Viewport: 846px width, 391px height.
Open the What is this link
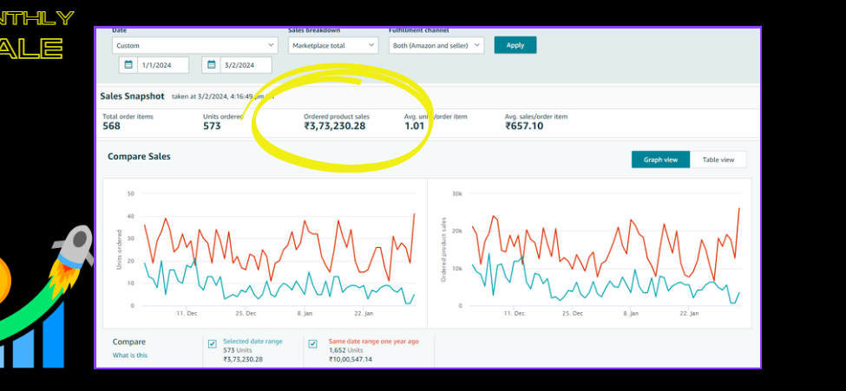click(129, 355)
